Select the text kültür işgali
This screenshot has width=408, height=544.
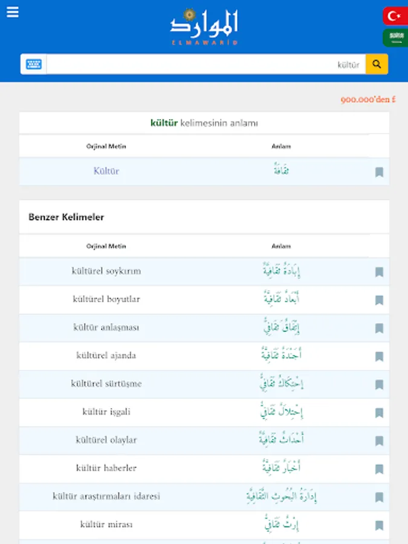(106, 412)
